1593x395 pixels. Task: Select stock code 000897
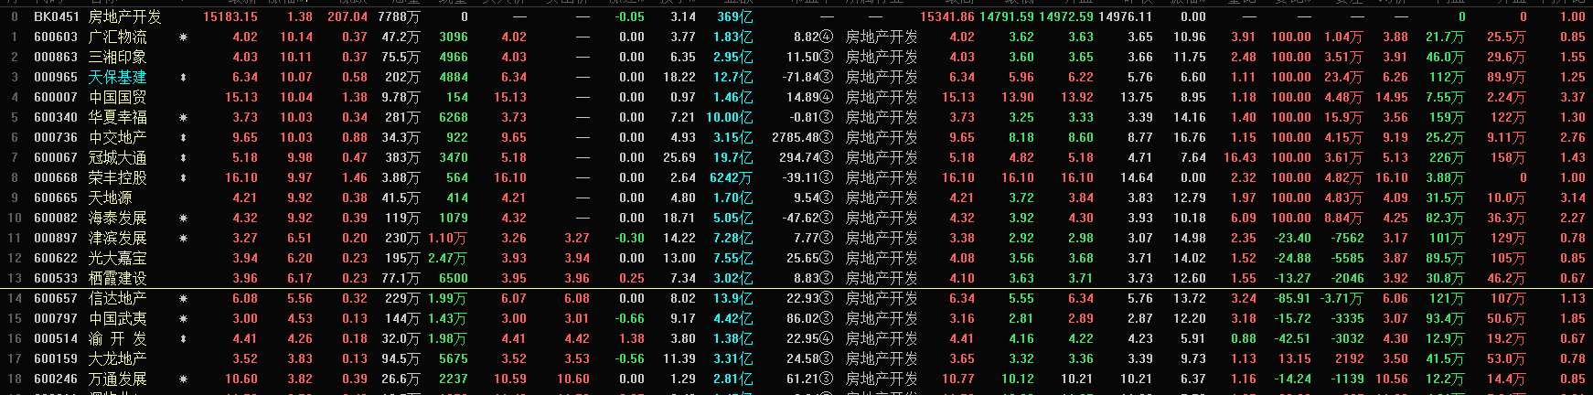click(x=56, y=239)
